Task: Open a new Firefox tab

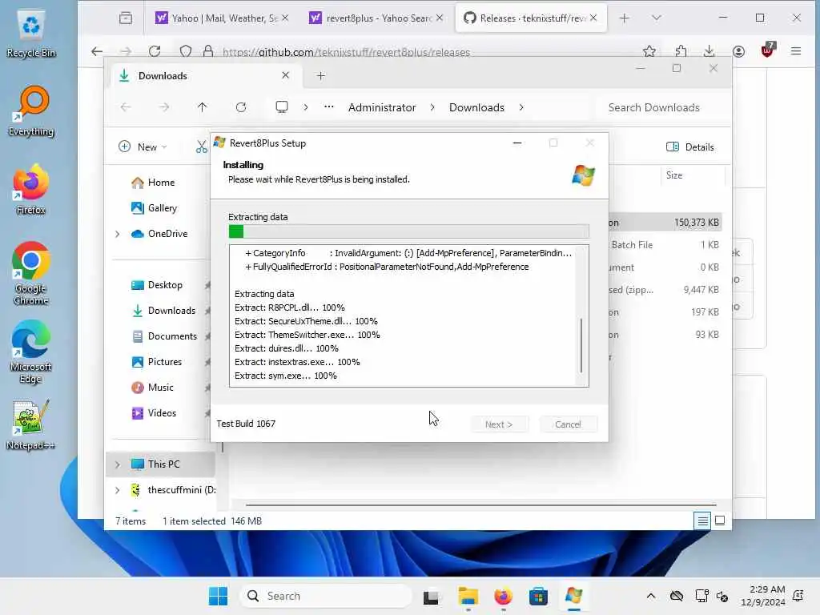Action: (x=624, y=18)
